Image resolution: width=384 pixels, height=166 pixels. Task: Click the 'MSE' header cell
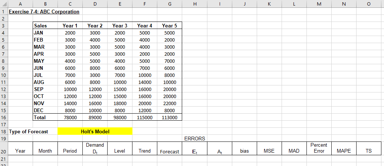pyautogui.click(x=269, y=148)
